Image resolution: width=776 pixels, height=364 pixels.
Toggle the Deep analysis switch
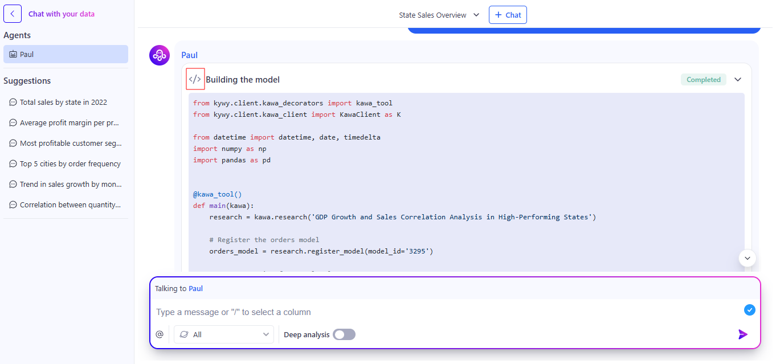344,334
